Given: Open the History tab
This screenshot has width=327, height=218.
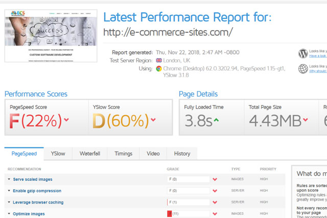Looking at the screenshot, I should 182,154.
